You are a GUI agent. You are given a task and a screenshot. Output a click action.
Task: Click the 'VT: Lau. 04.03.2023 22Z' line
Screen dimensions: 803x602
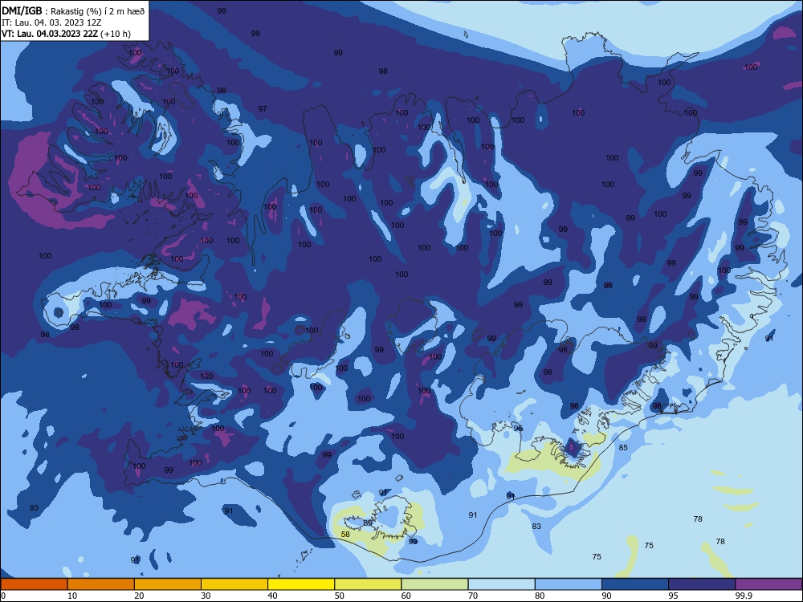(x=49, y=34)
